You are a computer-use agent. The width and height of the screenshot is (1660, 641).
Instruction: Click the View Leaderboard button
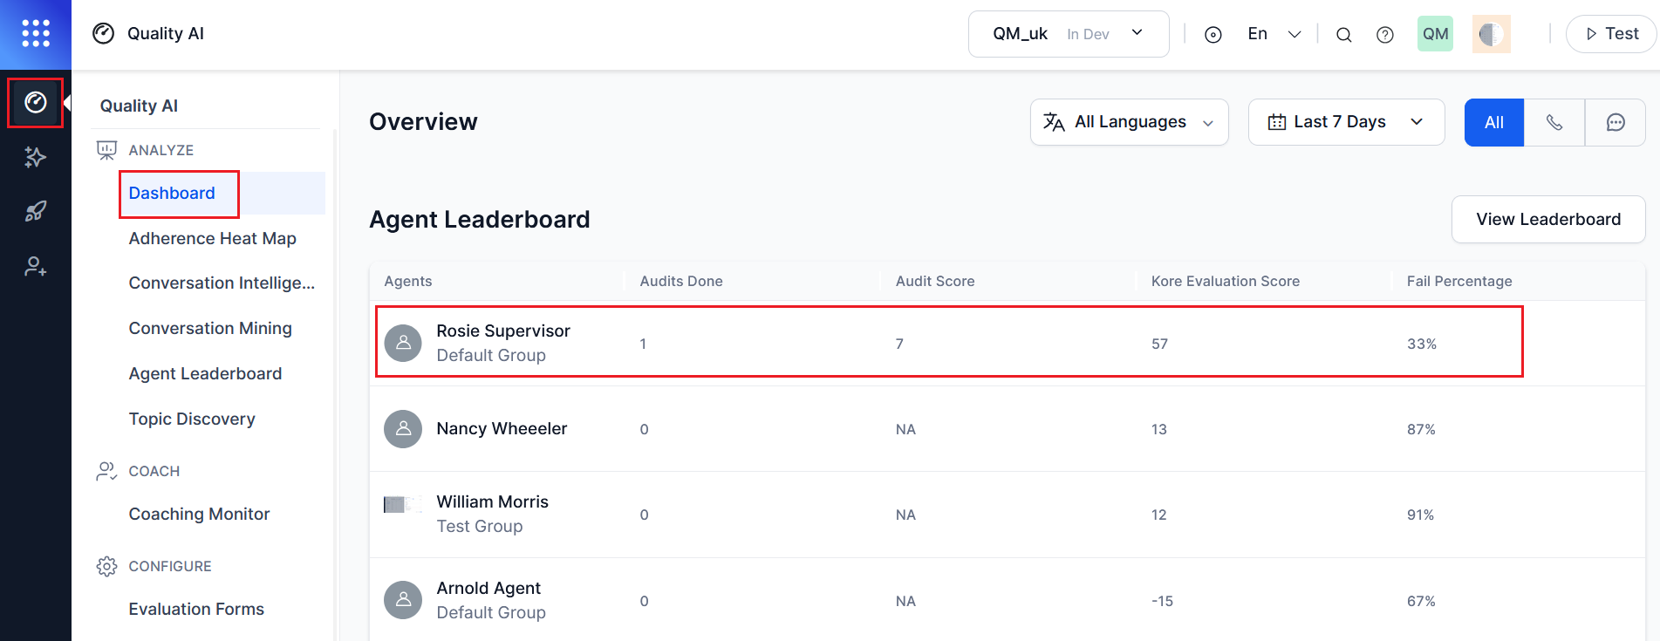click(1547, 219)
